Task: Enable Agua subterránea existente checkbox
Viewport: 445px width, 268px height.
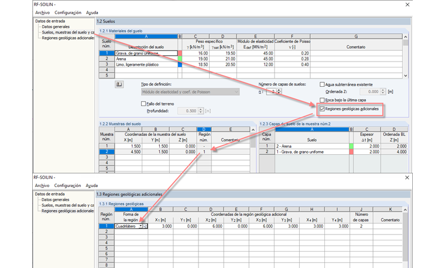Action: click(322, 84)
